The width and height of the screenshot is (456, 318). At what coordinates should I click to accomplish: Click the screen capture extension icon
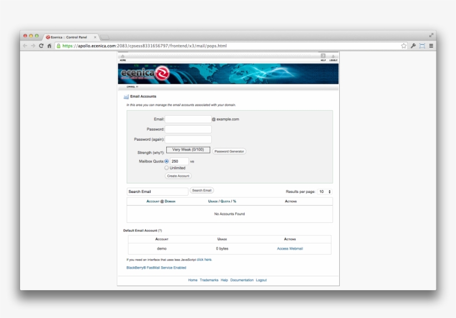[x=422, y=46]
